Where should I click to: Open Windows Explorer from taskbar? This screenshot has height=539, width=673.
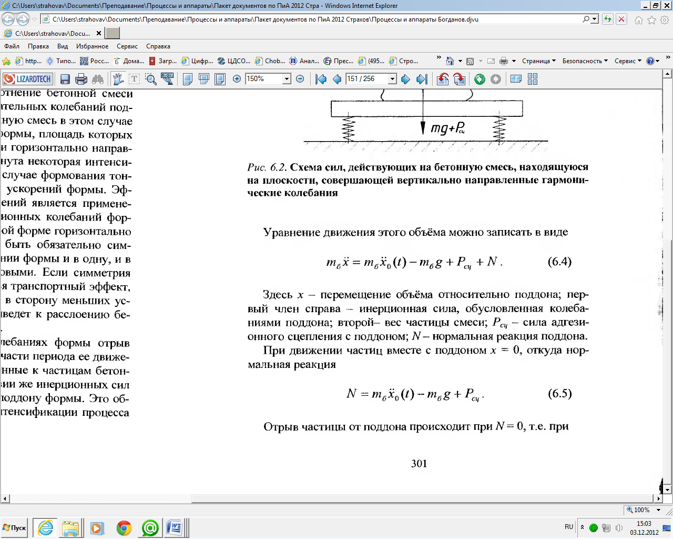click(70, 528)
